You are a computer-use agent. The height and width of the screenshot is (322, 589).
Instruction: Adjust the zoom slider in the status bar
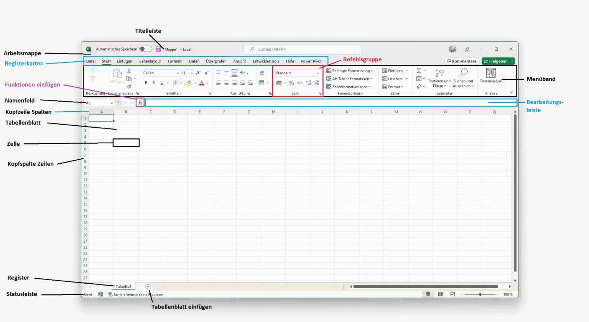(480, 294)
